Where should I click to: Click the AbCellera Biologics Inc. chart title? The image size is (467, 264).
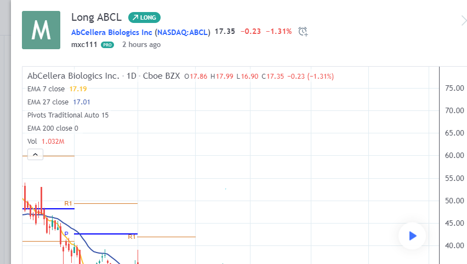click(73, 76)
